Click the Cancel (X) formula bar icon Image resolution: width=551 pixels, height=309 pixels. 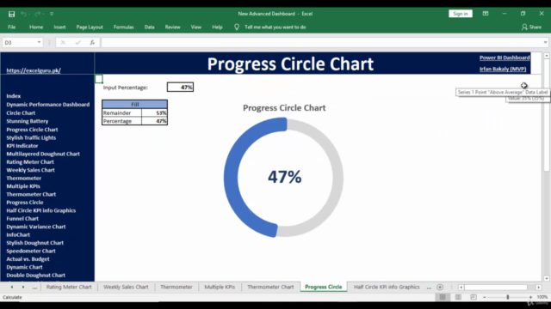(x=63, y=42)
